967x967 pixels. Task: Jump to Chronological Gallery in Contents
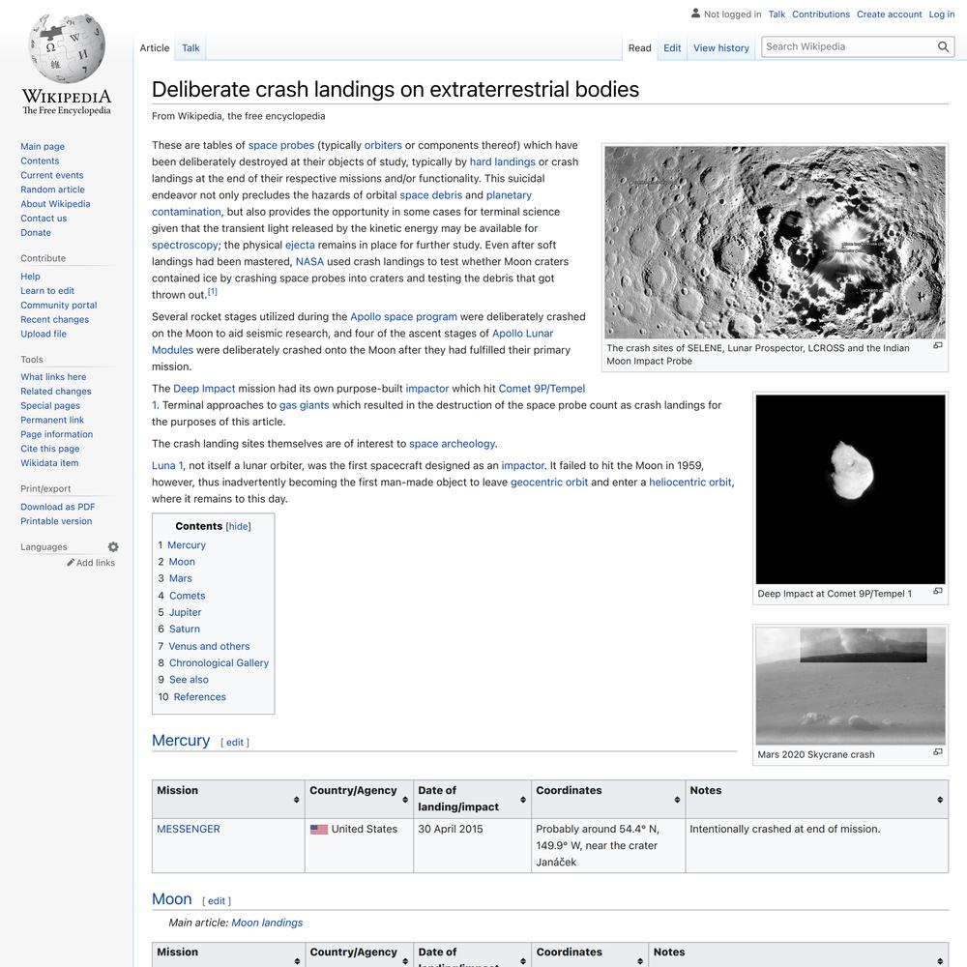pyautogui.click(x=219, y=663)
